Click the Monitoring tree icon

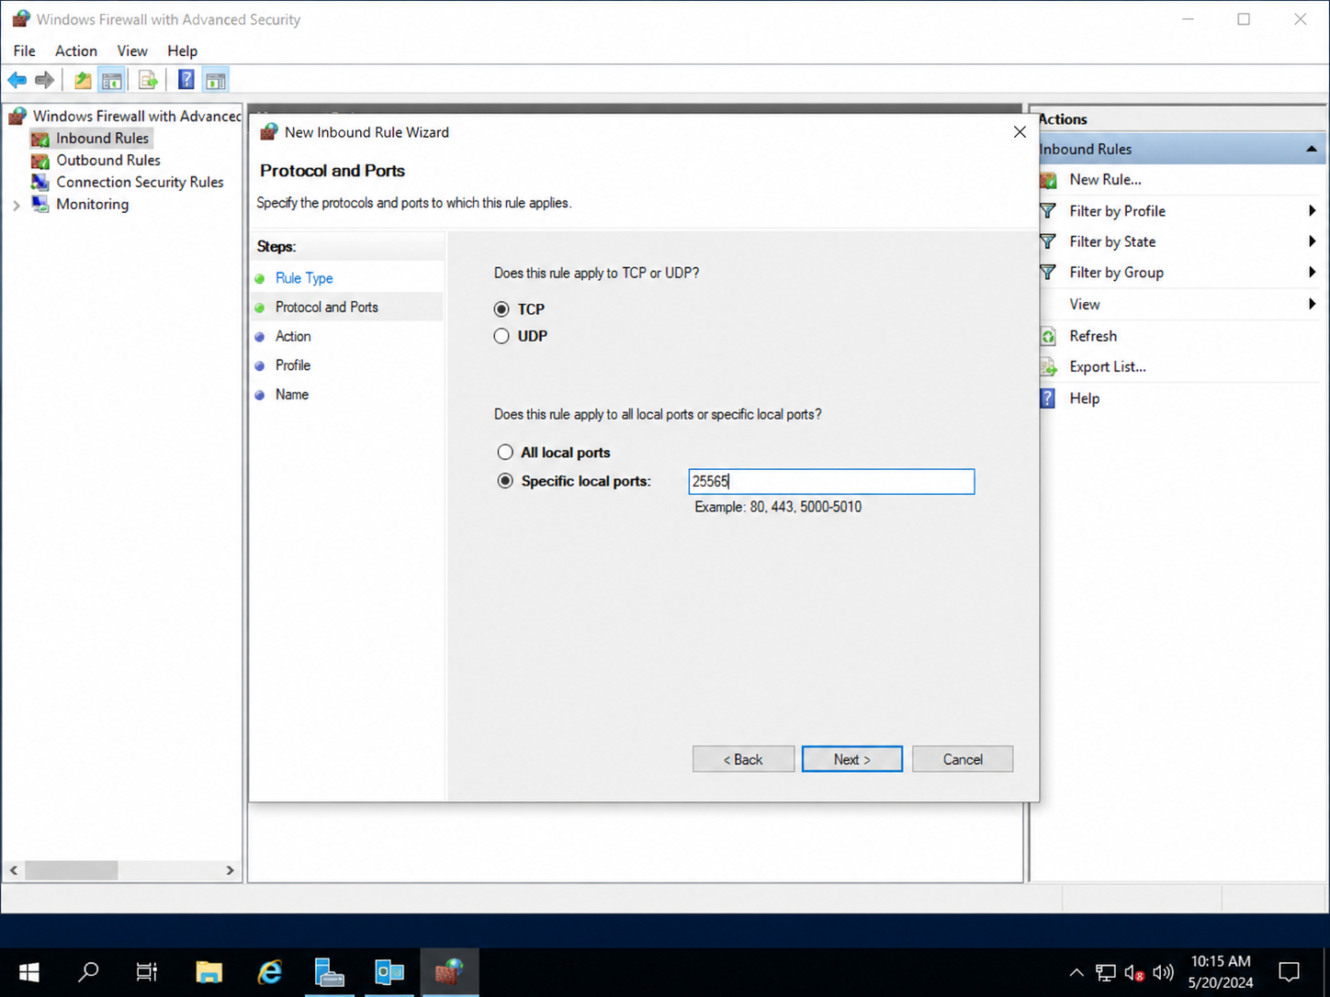40,205
